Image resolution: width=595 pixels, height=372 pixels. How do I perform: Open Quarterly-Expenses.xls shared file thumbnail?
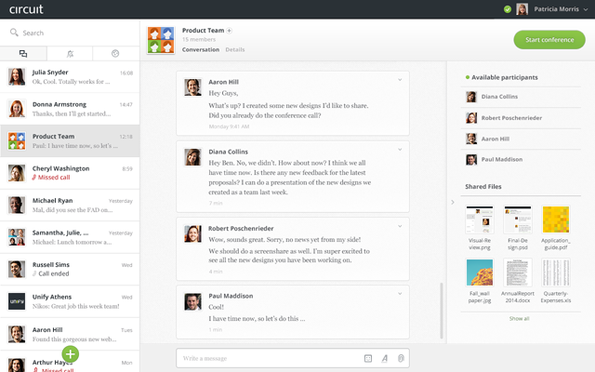click(x=556, y=272)
